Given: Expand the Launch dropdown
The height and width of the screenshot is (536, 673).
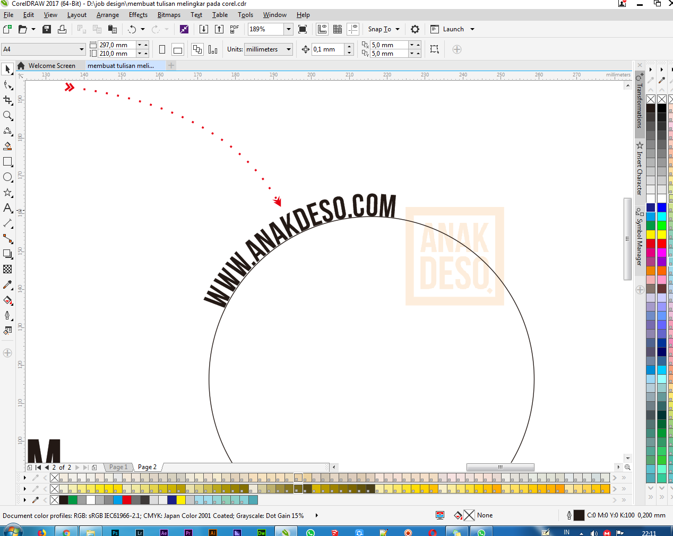Looking at the screenshot, I should click(x=472, y=29).
